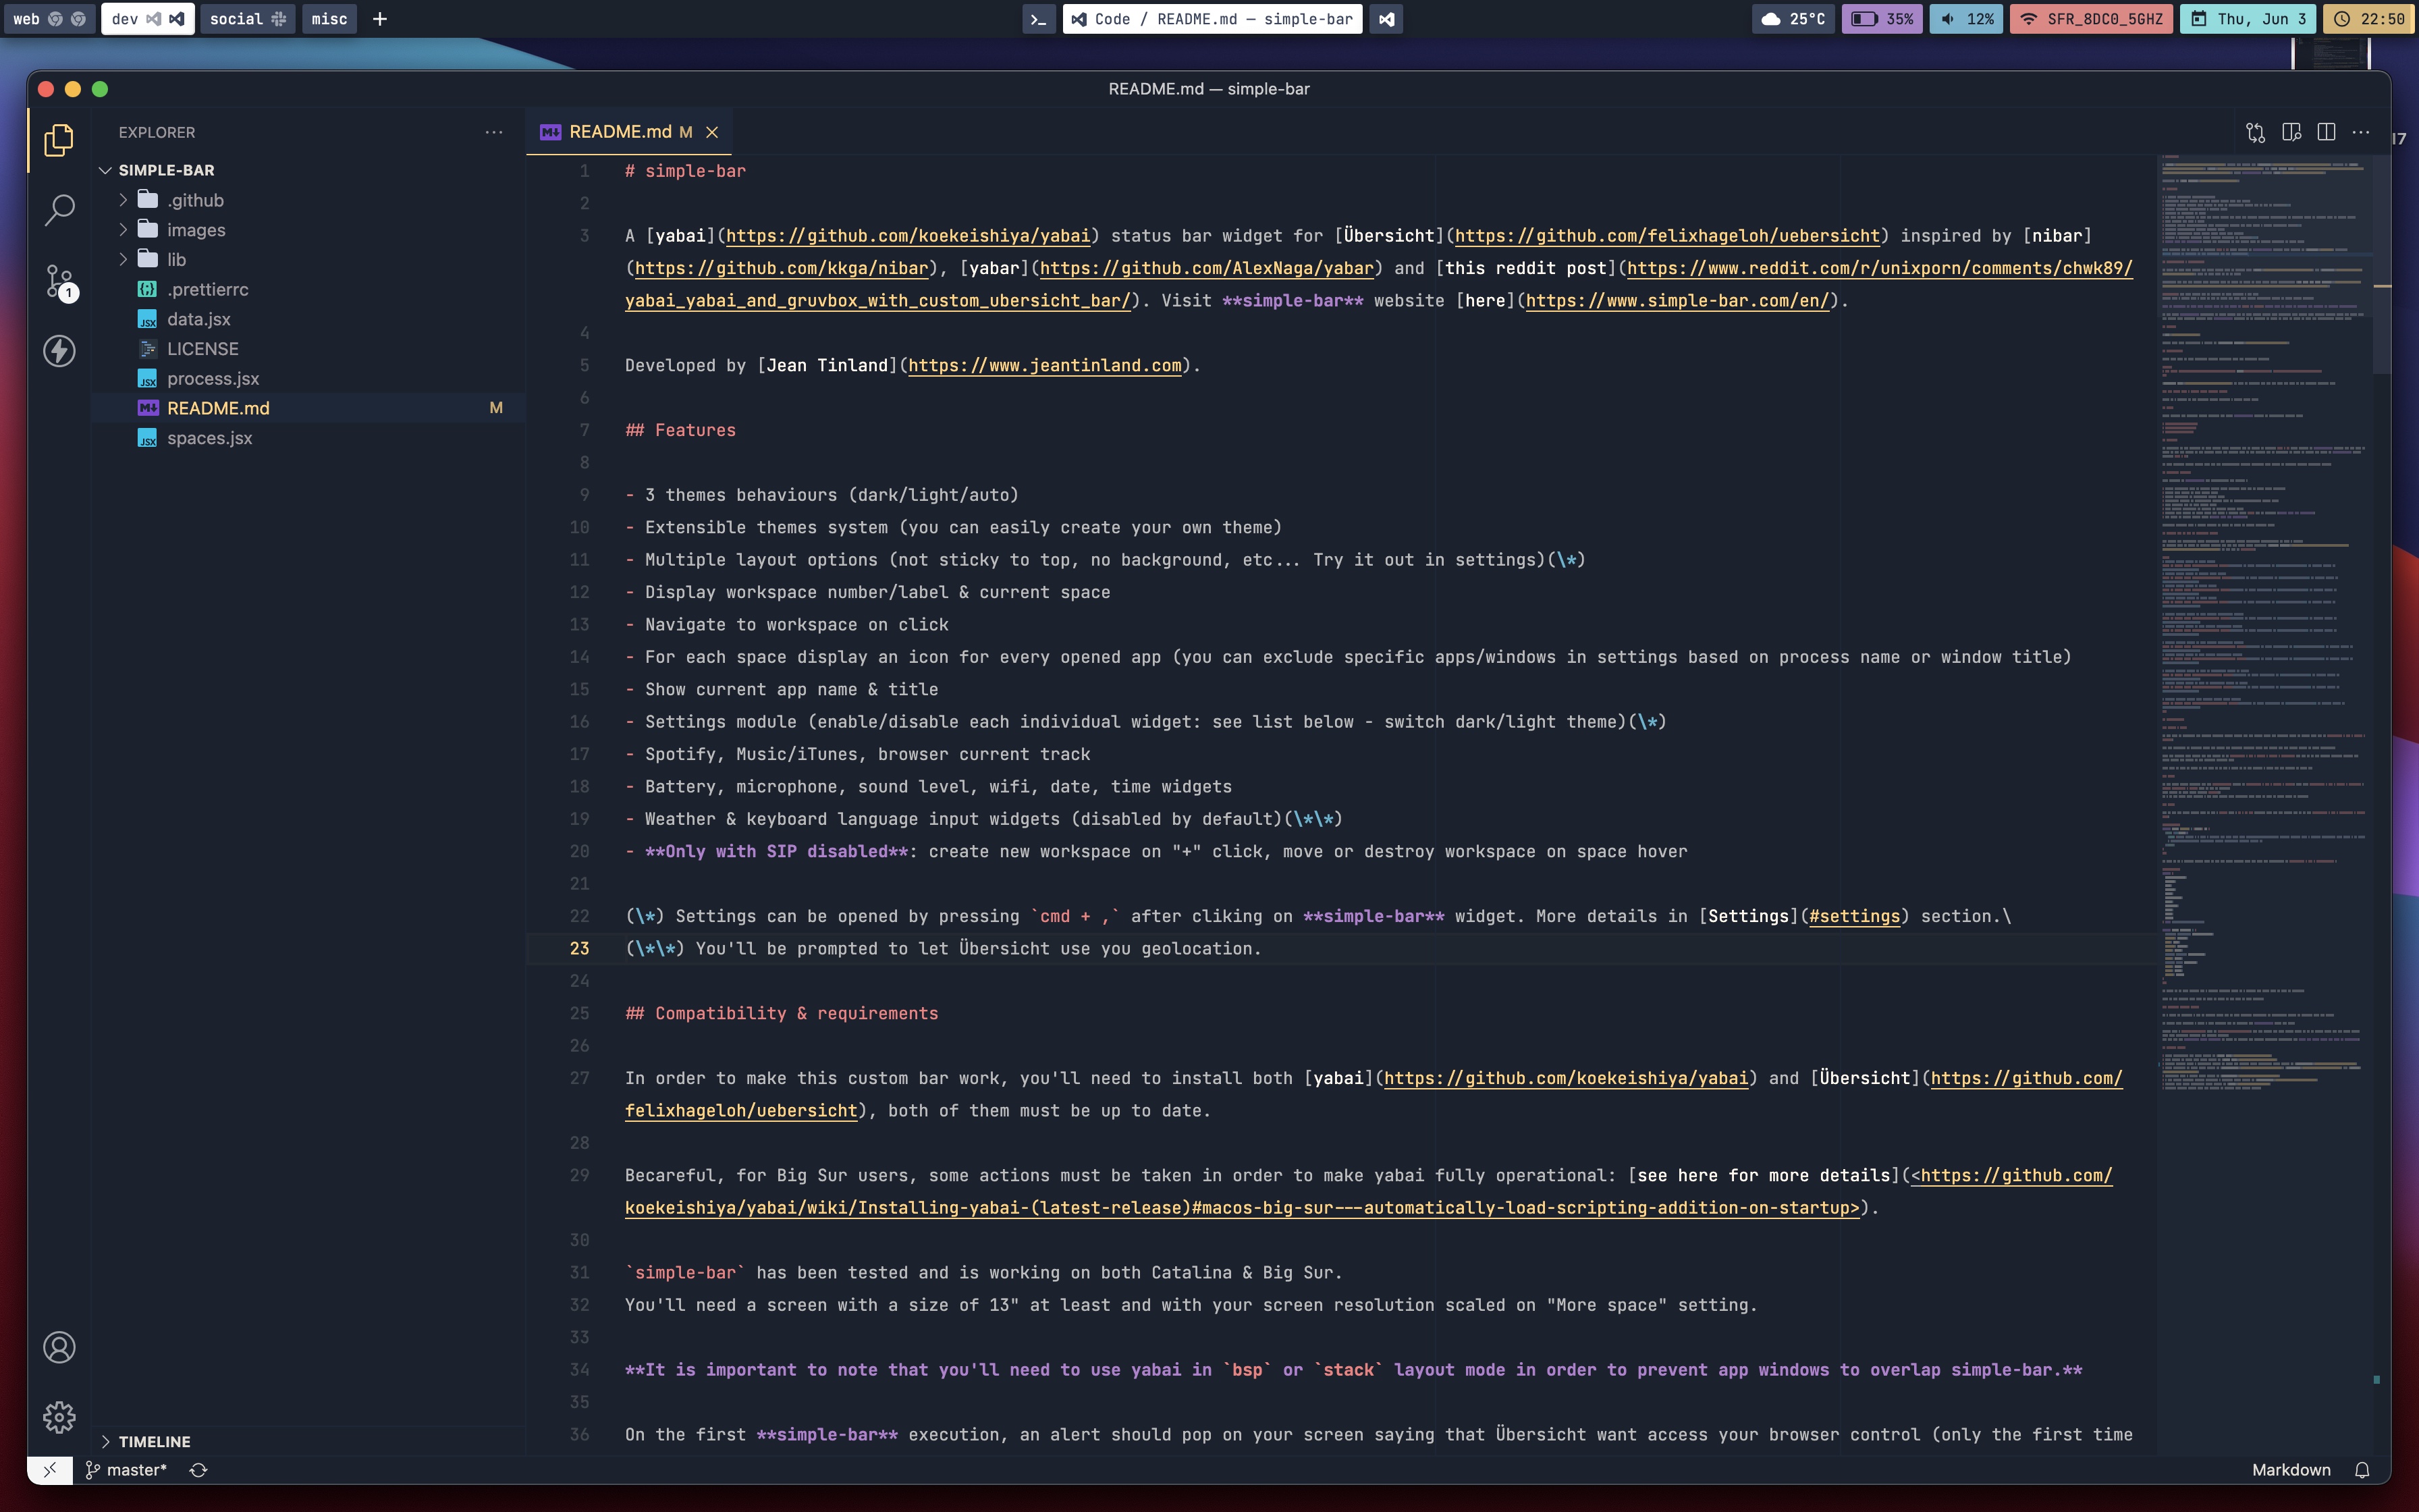Open the Search view in activity bar
This screenshot has width=2419, height=1512.
pyautogui.click(x=59, y=210)
